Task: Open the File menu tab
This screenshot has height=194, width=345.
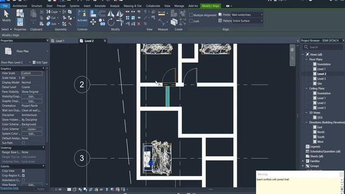Action: (5, 6)
